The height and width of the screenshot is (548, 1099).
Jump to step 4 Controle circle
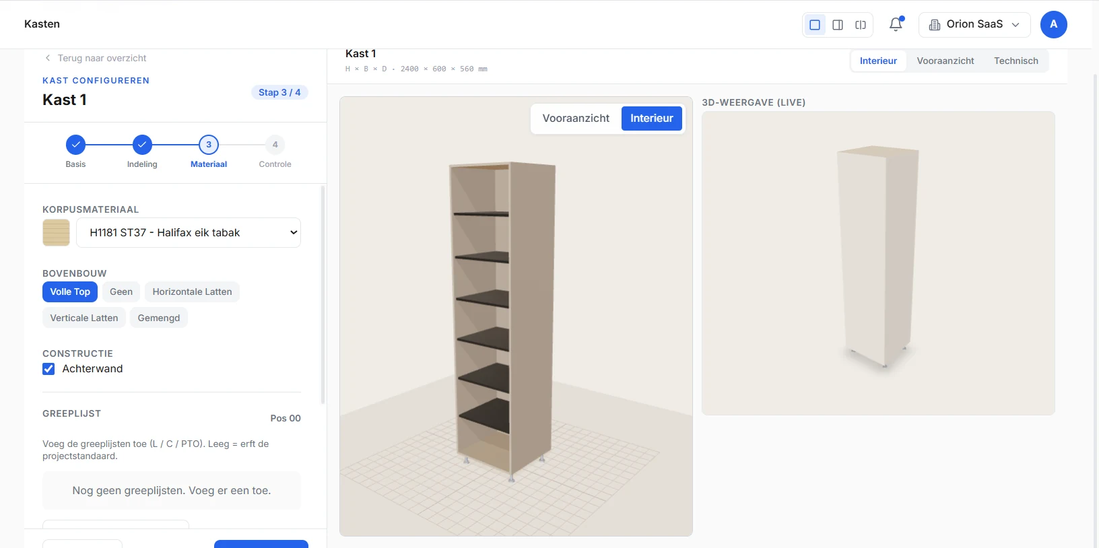[275, 145]
